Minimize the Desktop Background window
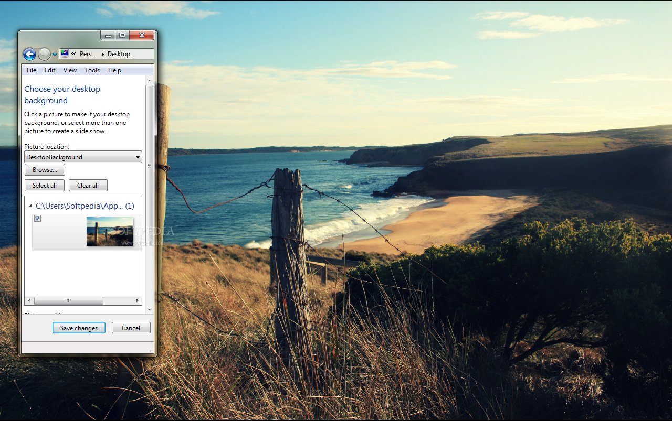 (x=108, y=36)
